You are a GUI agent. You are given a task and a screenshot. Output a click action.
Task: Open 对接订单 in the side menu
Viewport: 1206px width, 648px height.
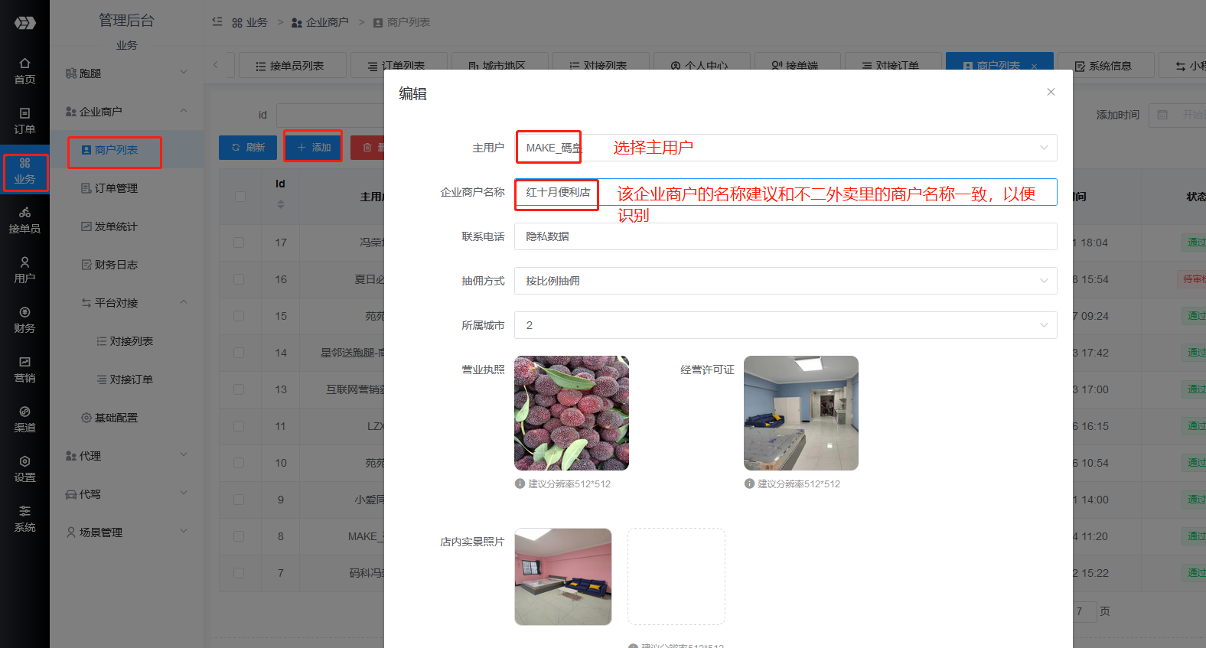131,379
